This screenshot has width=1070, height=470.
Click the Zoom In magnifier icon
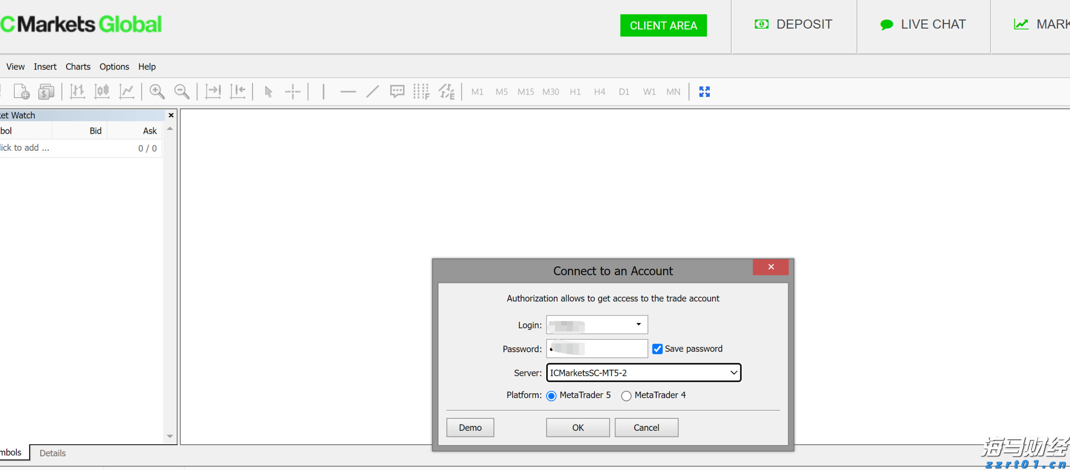(157, 92)
